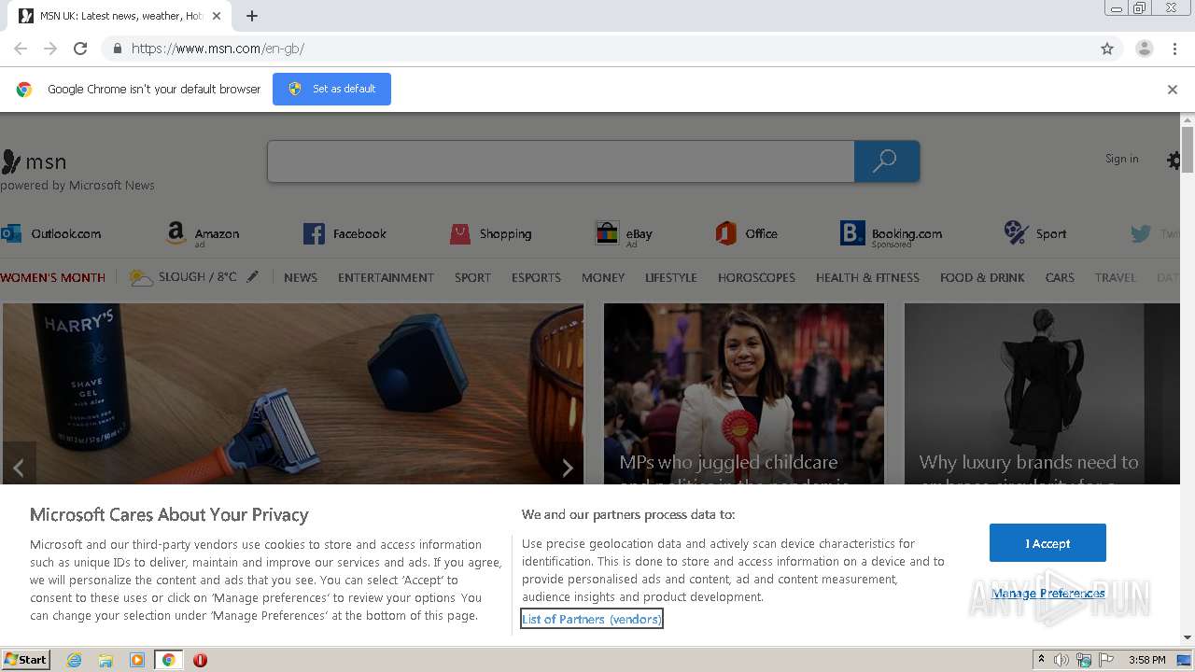Show next carousel slide
This screenshot has width=1195, height=672.
(567, 467)
